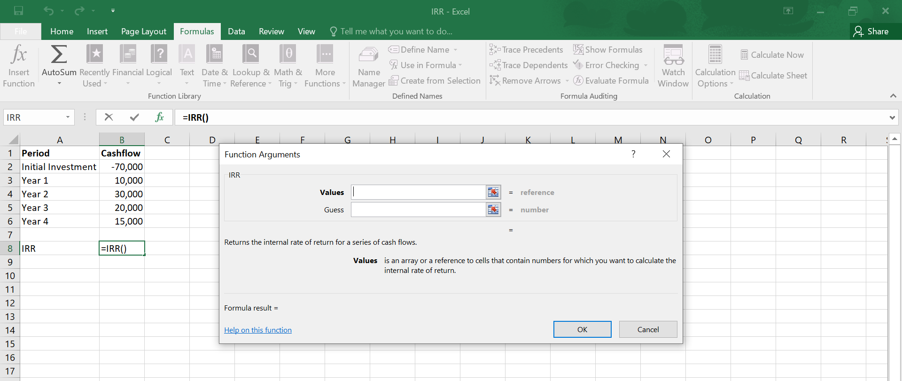Switch to the View tab
This screenshot has height=381, width=902.
(x=306, y=31)
